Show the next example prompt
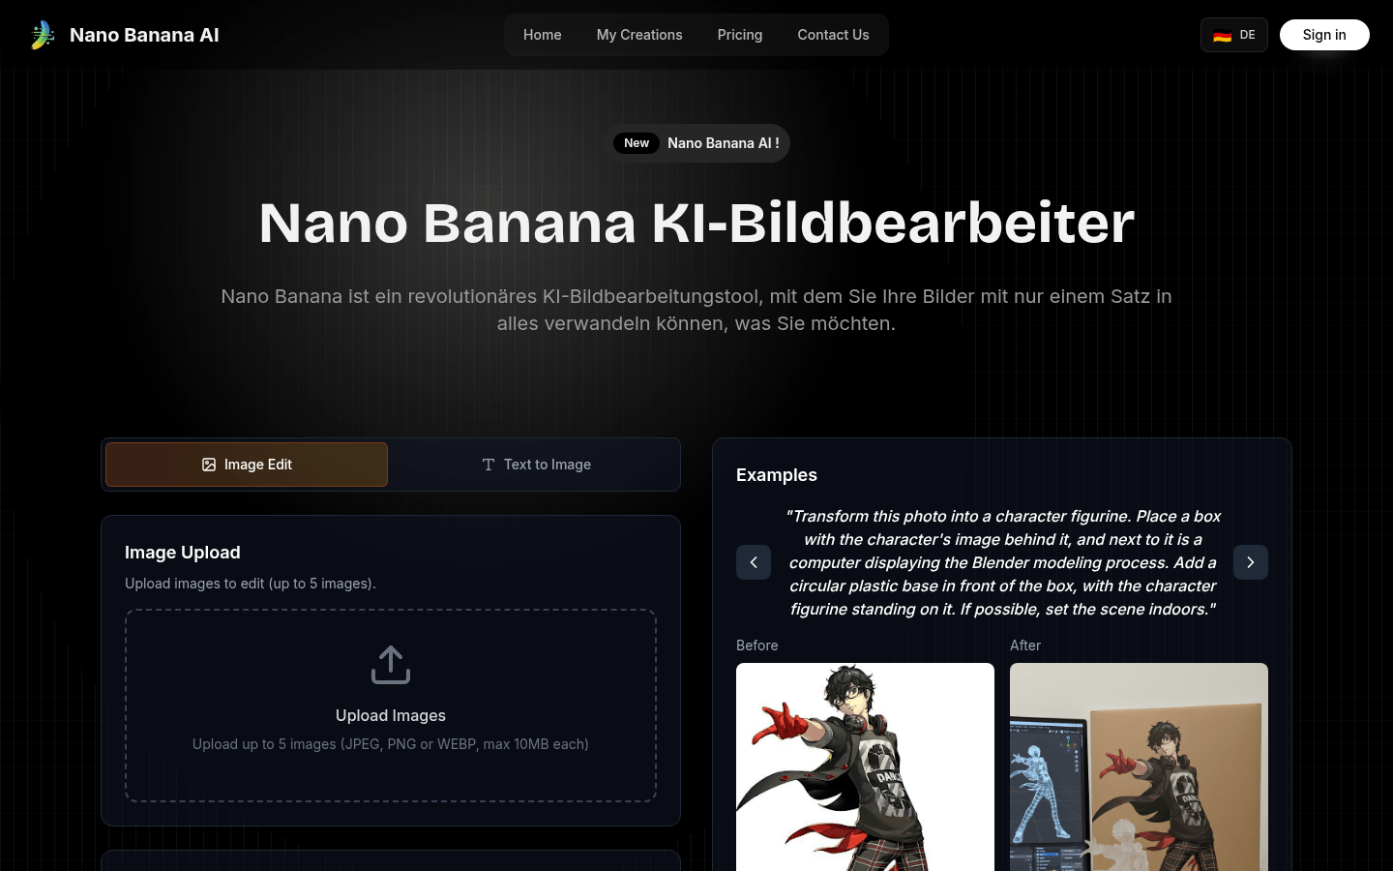1393x871 pixels. pos(1251,562)
